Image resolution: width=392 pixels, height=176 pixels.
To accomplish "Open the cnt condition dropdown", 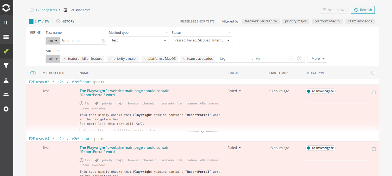I will [x=53, y=41].
